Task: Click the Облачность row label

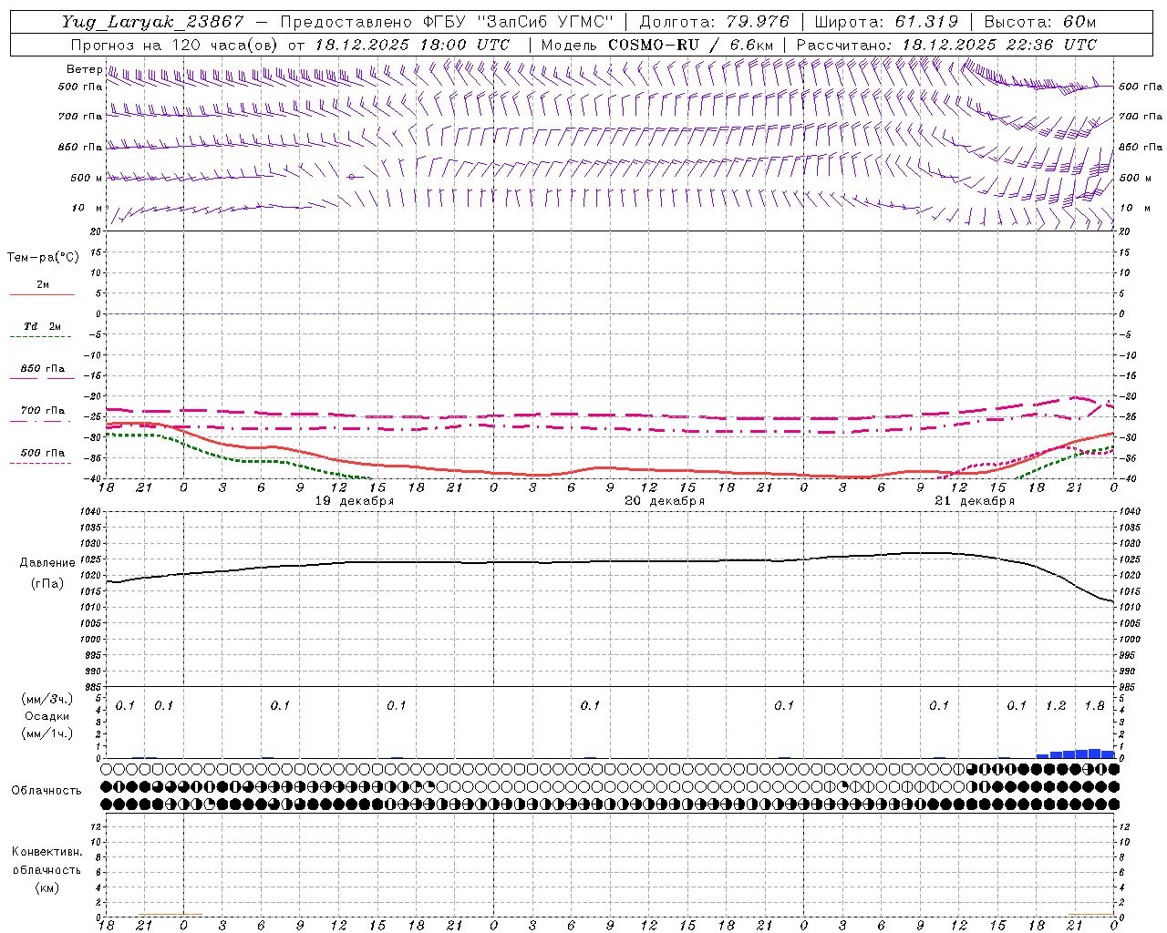Action: point(46,790)
